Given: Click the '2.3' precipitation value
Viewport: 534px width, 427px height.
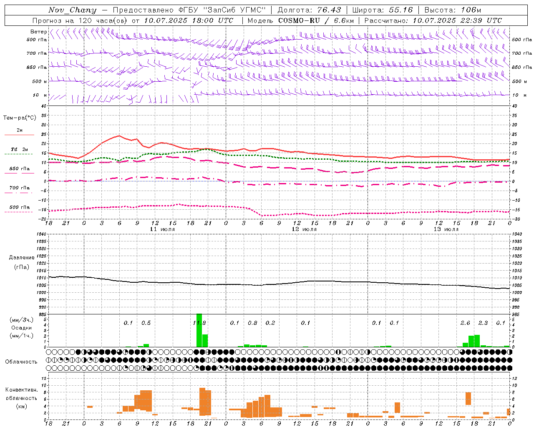Looking at the screenshot, I should (x=483, y=323).
